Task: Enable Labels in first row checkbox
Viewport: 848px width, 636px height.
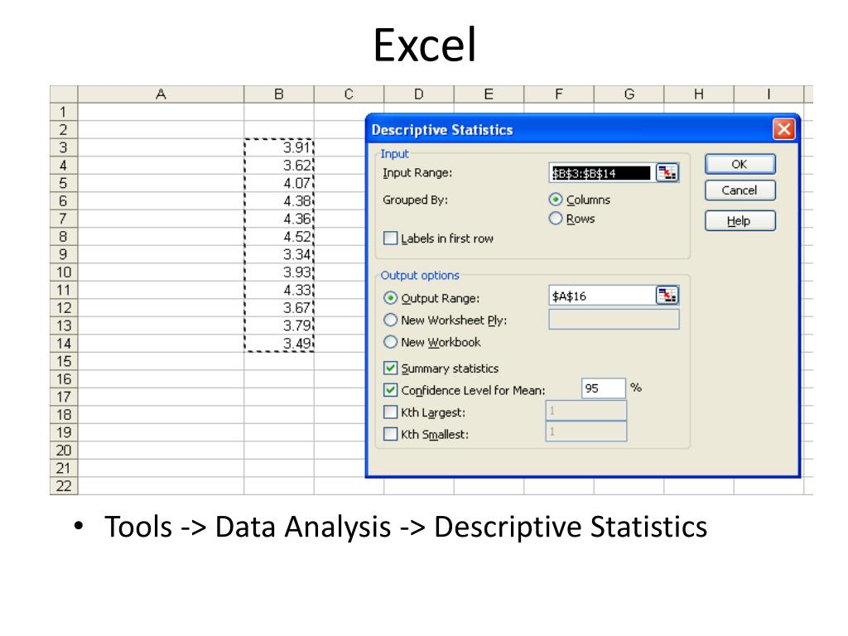Action: tap(390, 238)
